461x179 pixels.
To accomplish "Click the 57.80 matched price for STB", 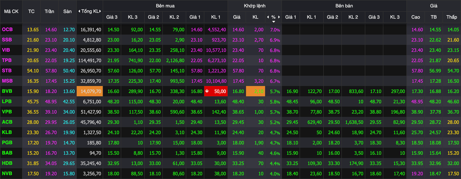I will tap(238, 71).
